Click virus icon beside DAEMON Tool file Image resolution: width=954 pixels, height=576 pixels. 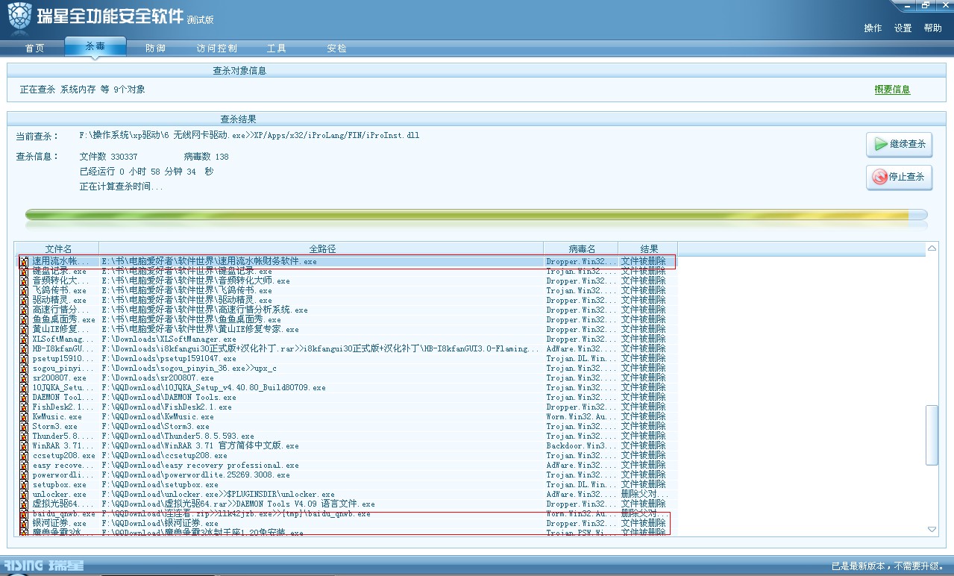click(x=24, y=398)
